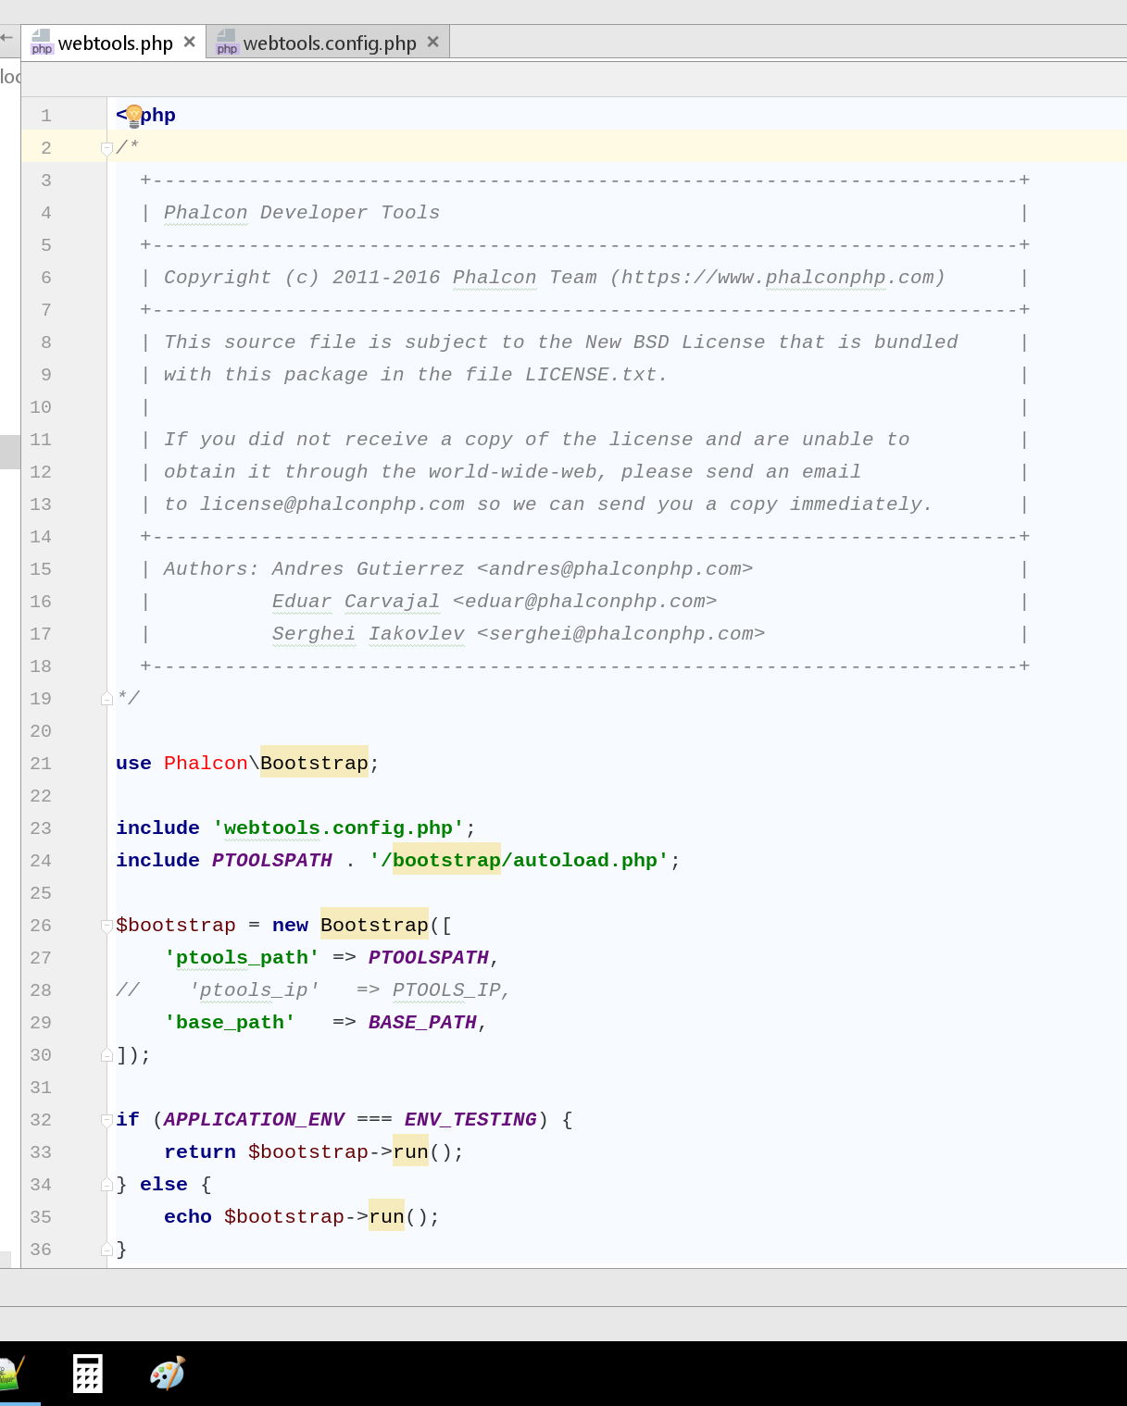
Task: Open Calculator from the taskbar
Action: click(x=88, y=1373)
